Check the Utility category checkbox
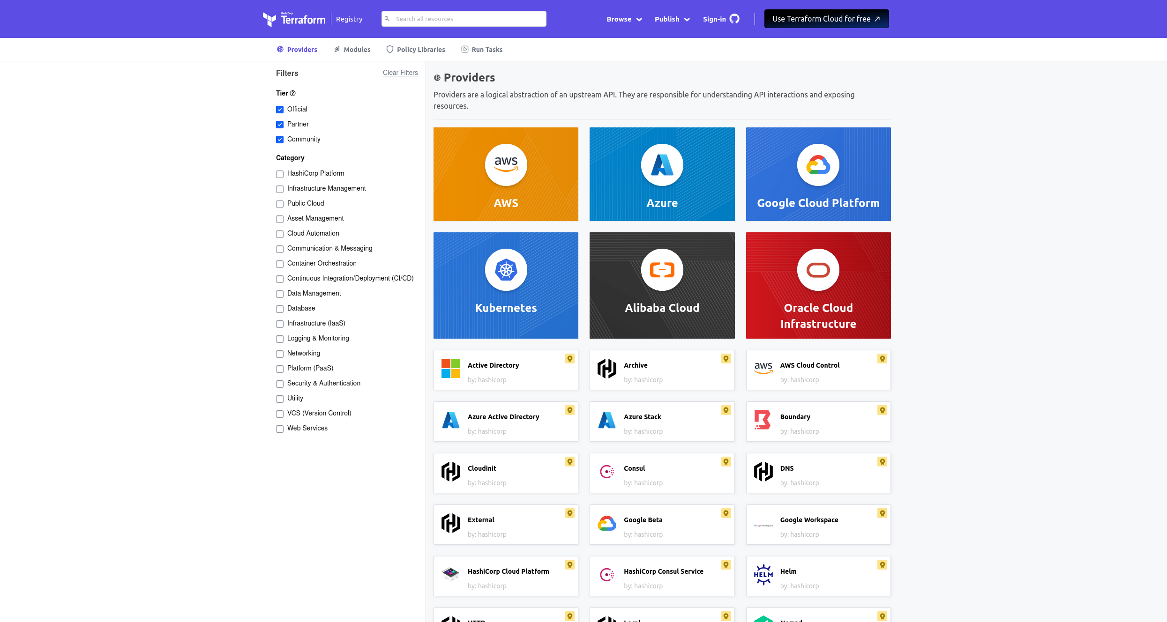Viewport: 1167px width, 622px height. (x=280, y=399)
